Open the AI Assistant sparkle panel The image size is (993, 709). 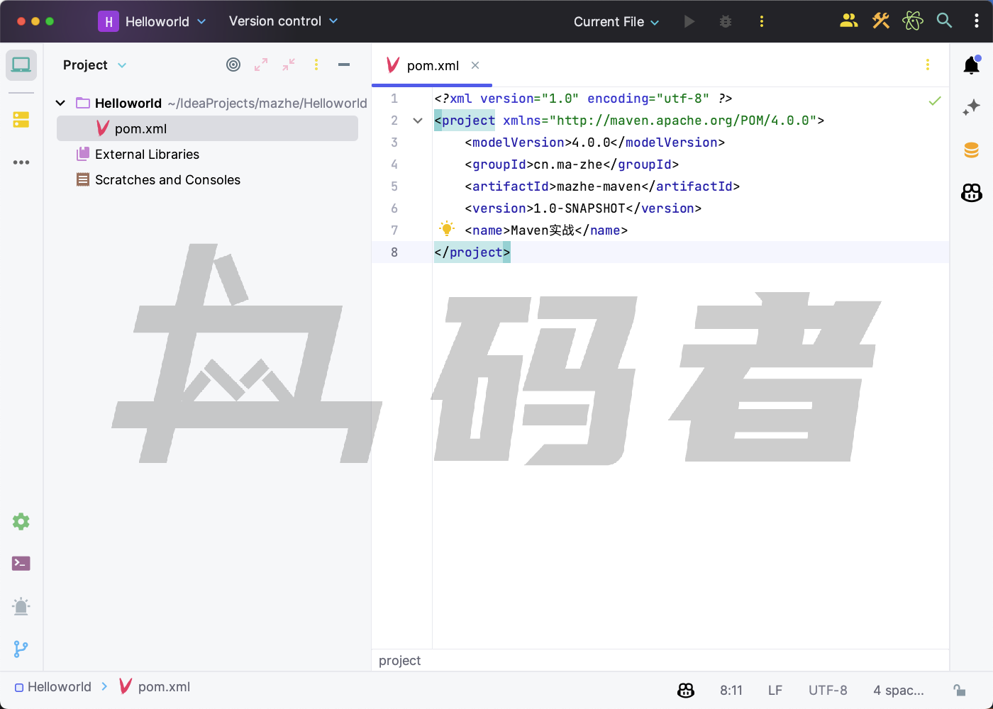coord(971,107)
